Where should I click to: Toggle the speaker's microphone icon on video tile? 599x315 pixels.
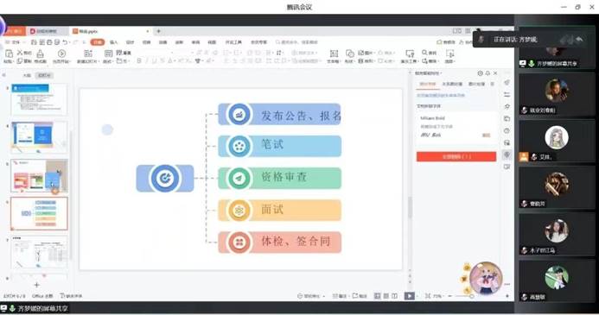click(532, 64)
